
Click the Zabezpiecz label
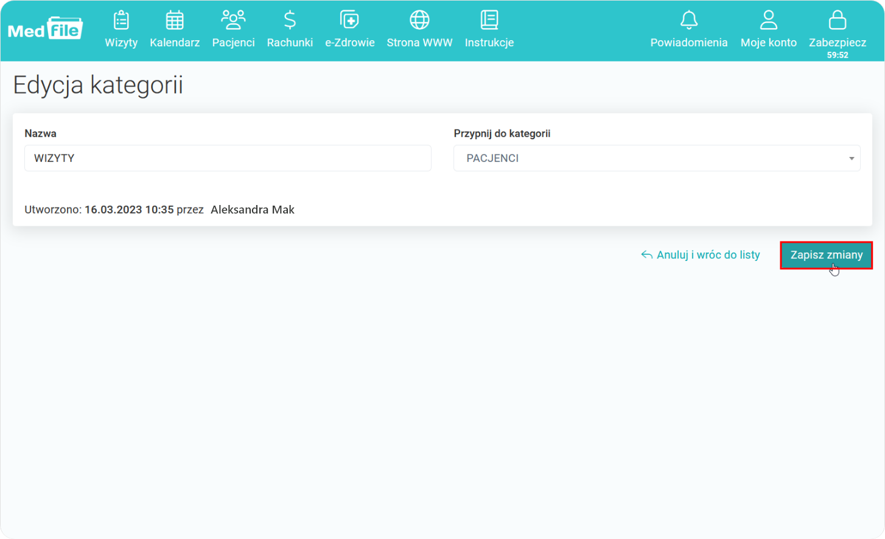838,43
